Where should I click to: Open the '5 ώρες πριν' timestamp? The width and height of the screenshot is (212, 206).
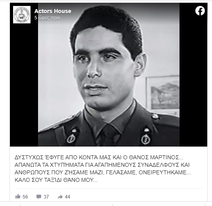(x=47, y=18)
